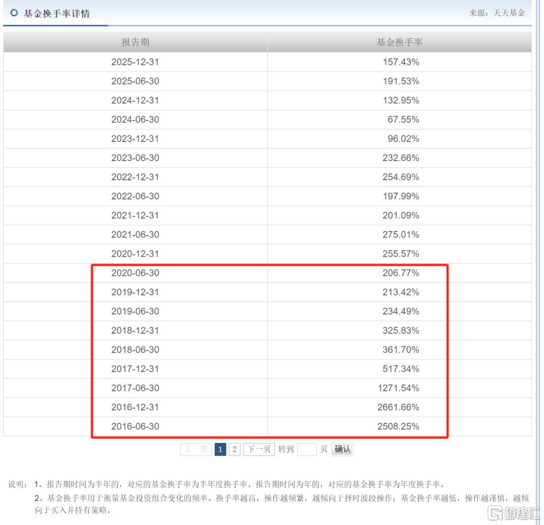544x525 pixels.
Task: Click the 说明 note line starting 报告期时间为半年的
Action: [x=239, y=484]
